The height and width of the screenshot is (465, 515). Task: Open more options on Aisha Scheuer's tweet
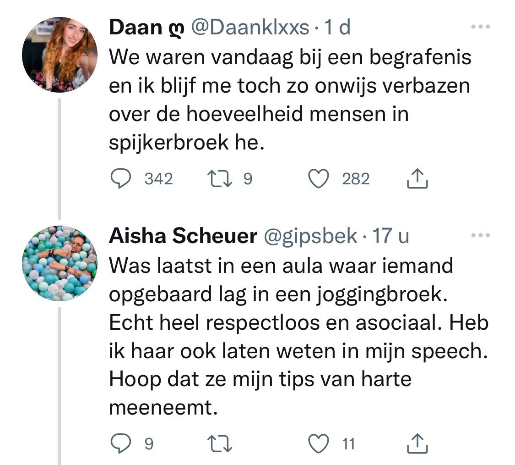pyautogui.click(x=480, y=236)
